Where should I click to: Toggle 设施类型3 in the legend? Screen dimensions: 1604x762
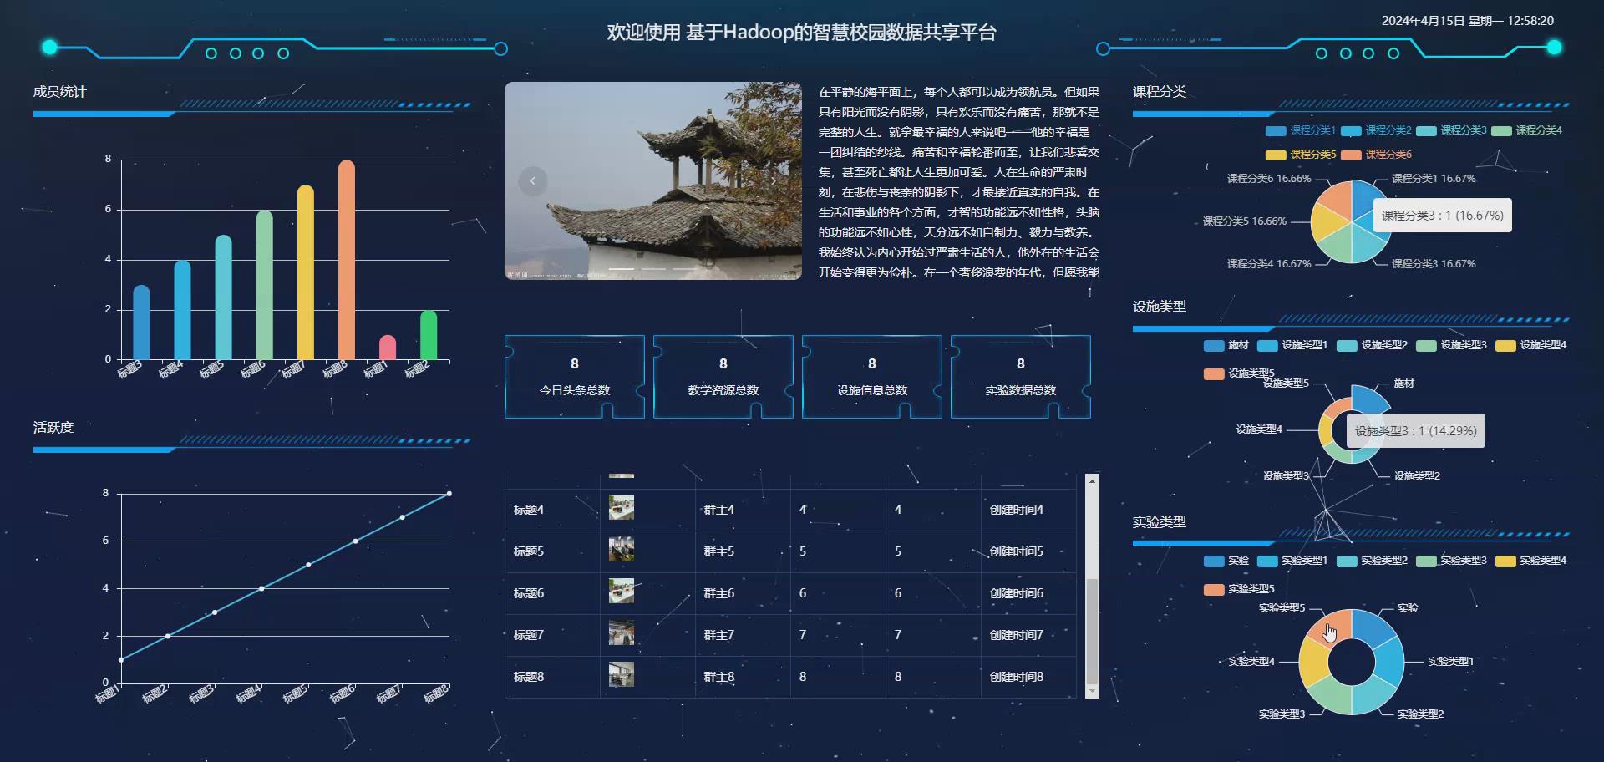pos(1451,345)
